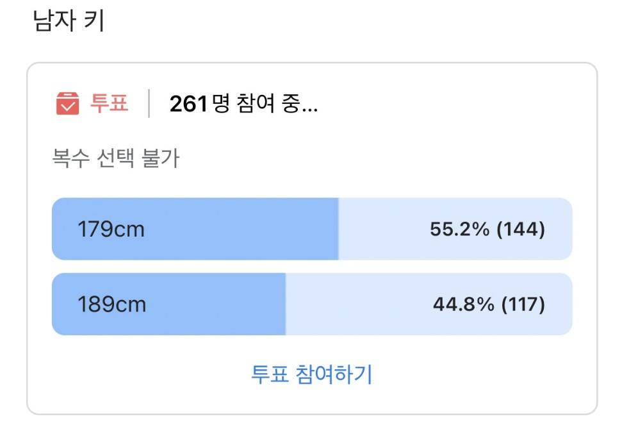Image resolution: width=622 pixels, height=427 pixels.
Task: Click the red ballot box poll icon
Action: point(67,103)
